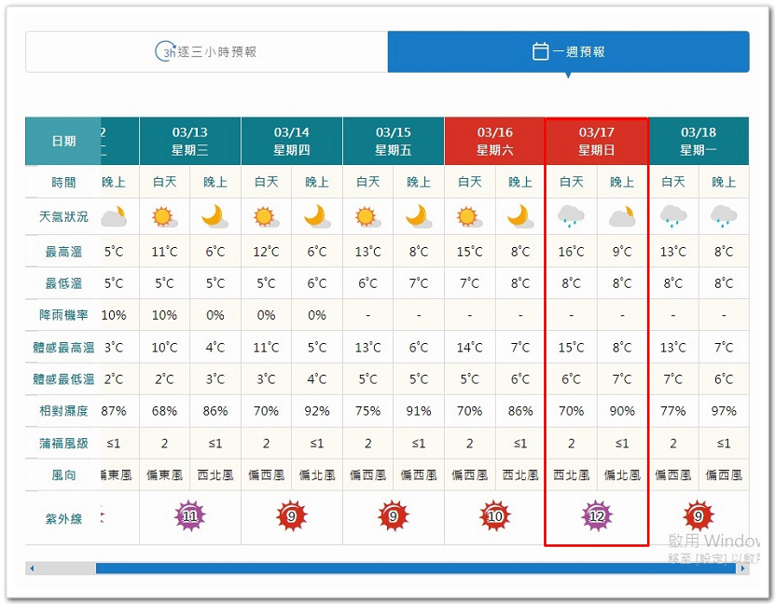Click the 03/18 daytime rain cloud icon
This screenshot has width=775, height=604.
(x=673, y=217)
